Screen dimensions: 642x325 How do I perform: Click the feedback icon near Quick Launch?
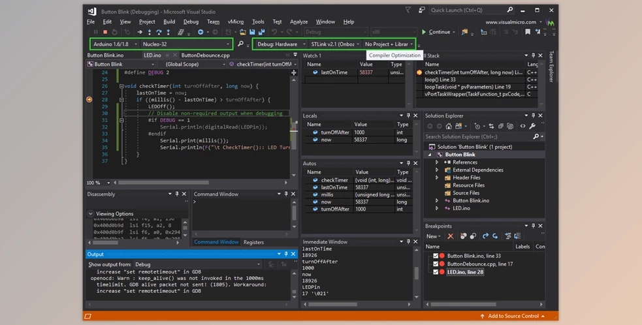tap(422, 10)
